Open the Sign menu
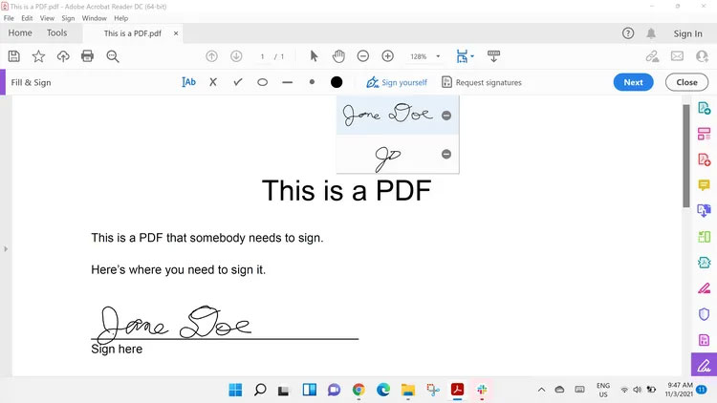 (x=68, y=18)
